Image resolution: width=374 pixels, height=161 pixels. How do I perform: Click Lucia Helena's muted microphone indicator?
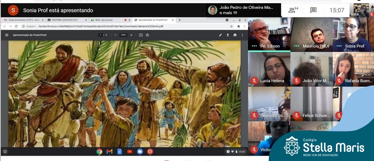click(x=254, y=80)
